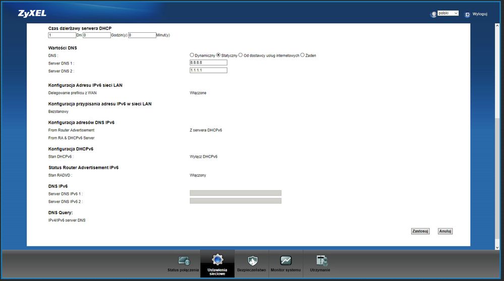This screenshot has width=504, height=281.
Task: Focus the Serwer DNS 2 field
Action: [208, 71]
